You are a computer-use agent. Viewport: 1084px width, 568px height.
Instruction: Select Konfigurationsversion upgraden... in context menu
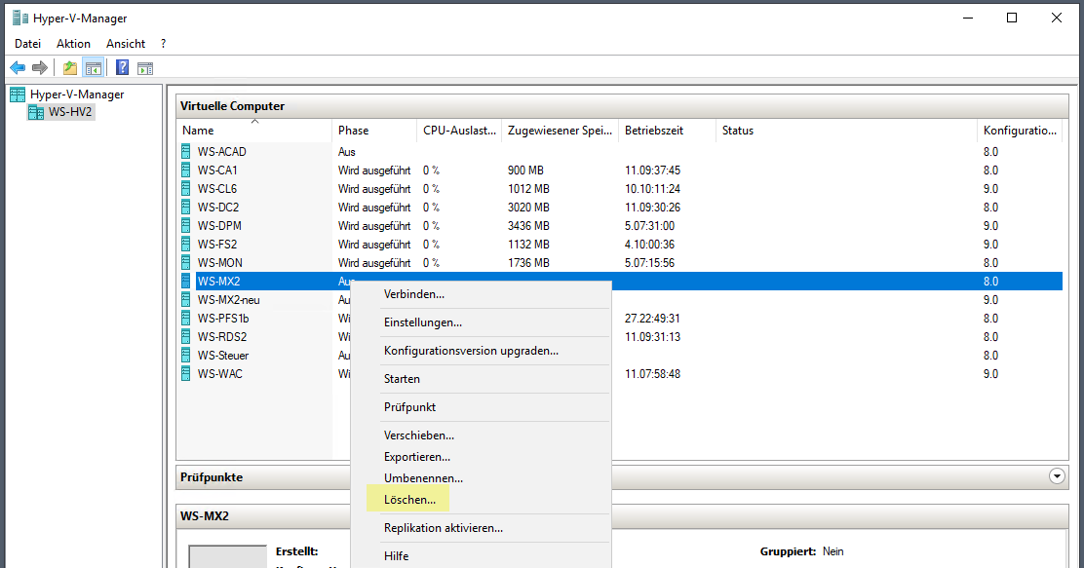[x=481, y=351]
